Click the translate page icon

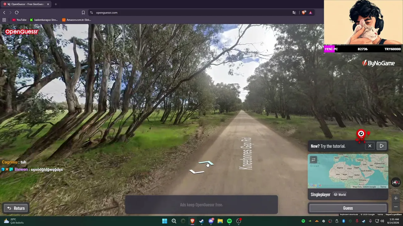coord(294,13)
